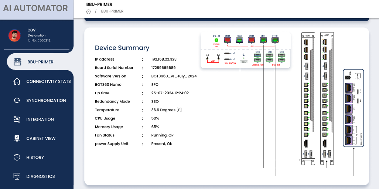Screen dimensions: 379x189
Task: Click the Synchronization circular arrows icon
Action: [x=17, y=100]
